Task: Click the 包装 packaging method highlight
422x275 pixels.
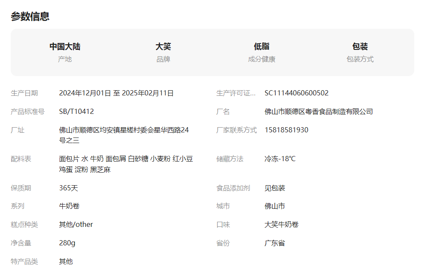Action: coord(360,46)
